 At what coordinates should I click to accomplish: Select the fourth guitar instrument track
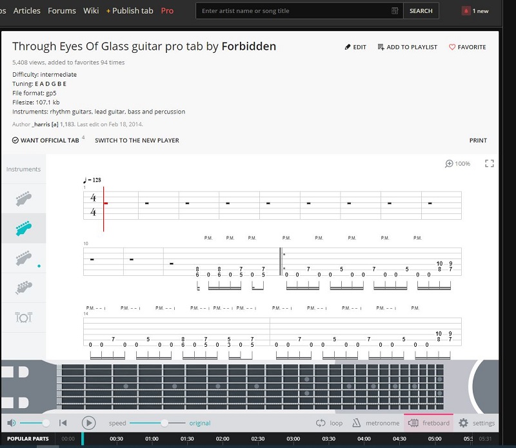coord(24,287)
